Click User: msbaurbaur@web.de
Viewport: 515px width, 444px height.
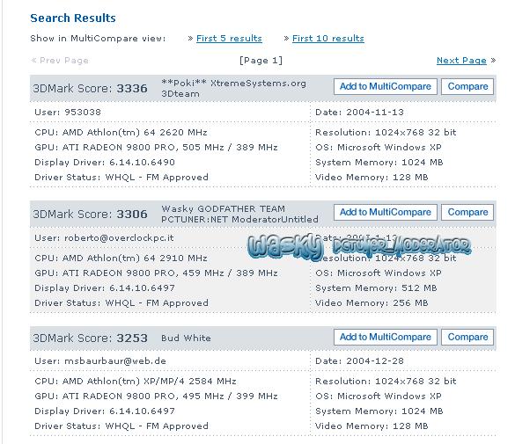100,361
